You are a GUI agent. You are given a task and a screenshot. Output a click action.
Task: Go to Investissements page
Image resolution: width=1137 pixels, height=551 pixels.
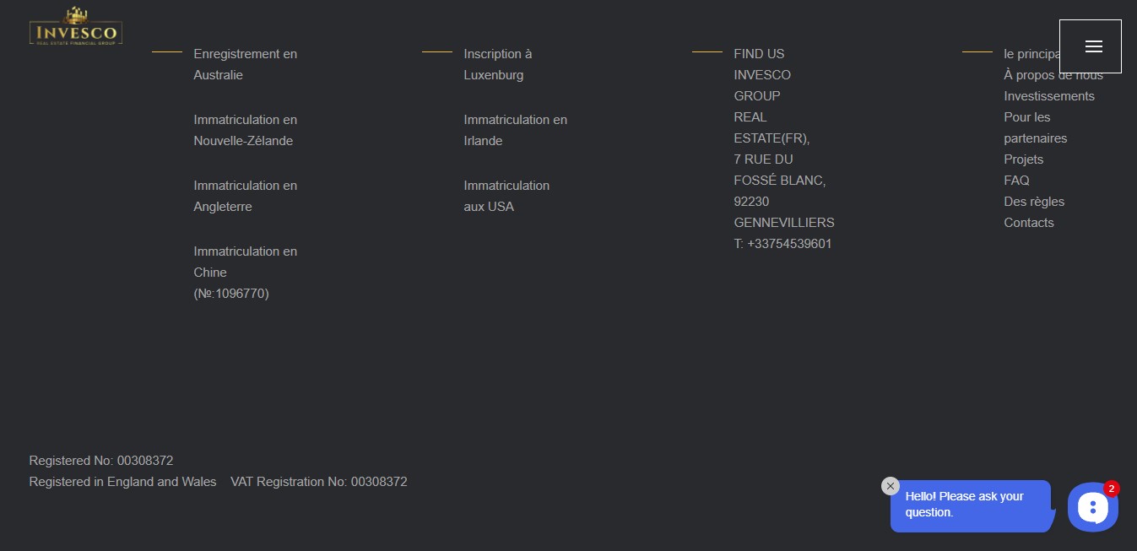click(1048, 96)
